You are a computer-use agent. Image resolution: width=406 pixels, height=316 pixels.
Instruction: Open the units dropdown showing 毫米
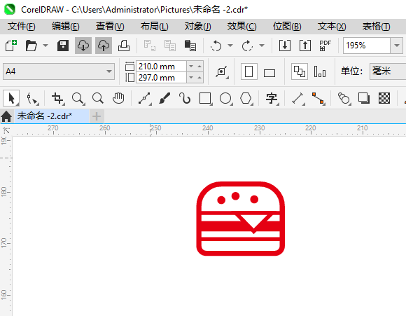pos(388,71)
